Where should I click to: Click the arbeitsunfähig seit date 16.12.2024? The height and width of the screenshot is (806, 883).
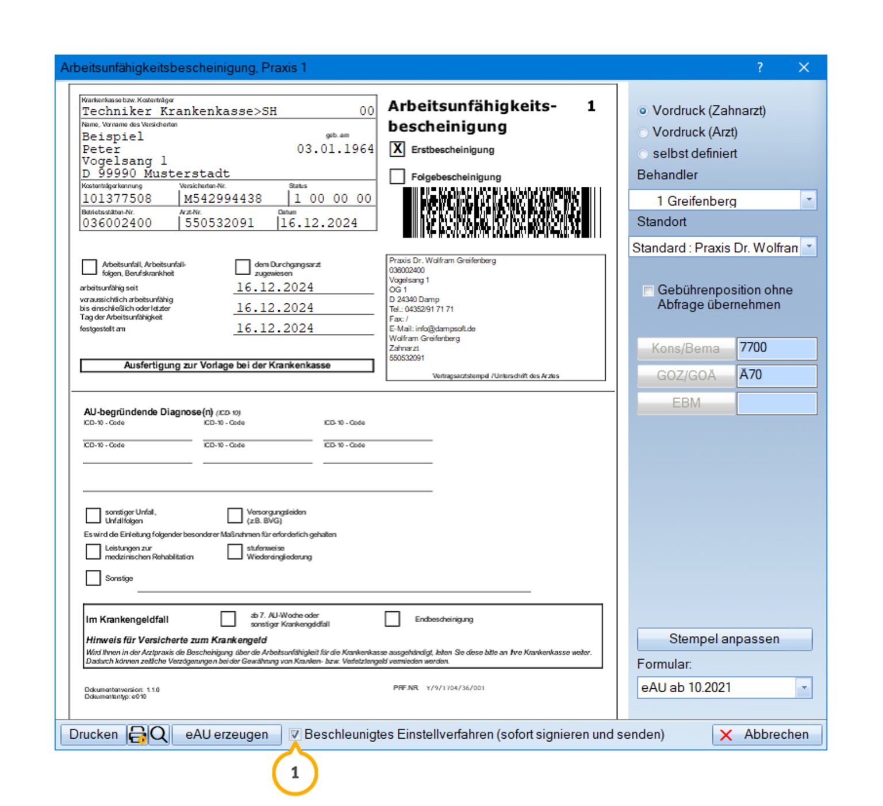(275, 287)
